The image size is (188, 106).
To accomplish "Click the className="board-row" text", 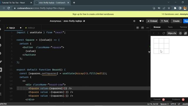I will (x=49, y=85).
